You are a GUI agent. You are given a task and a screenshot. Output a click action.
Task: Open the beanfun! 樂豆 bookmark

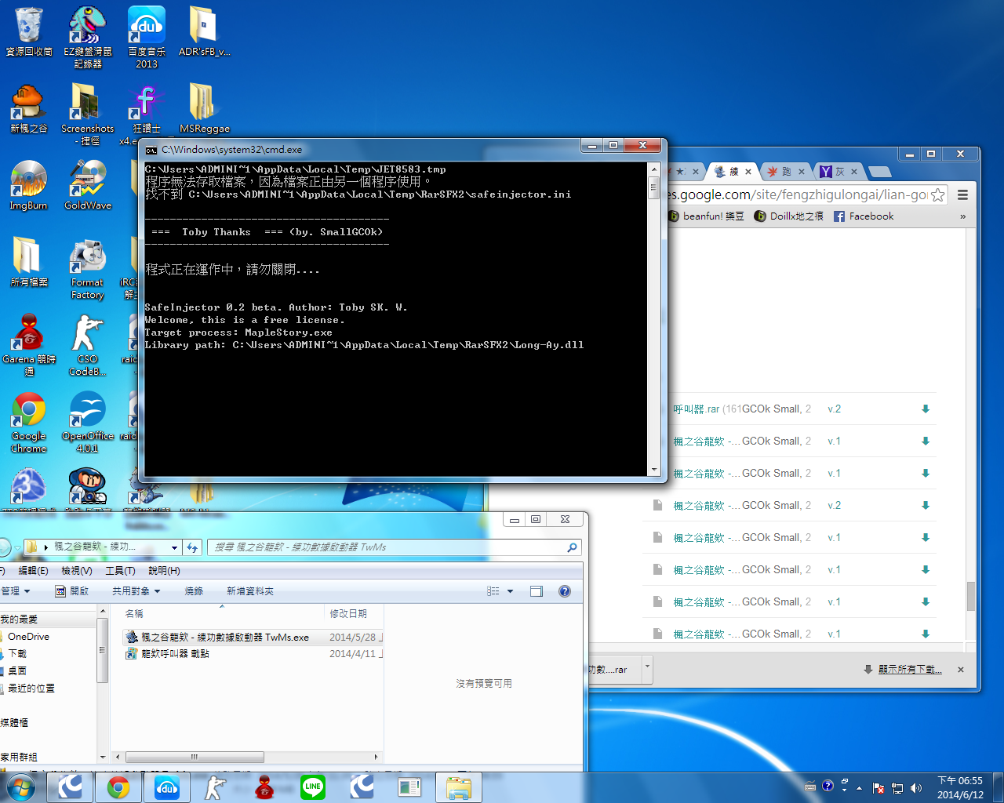click(x=706, y=216)
